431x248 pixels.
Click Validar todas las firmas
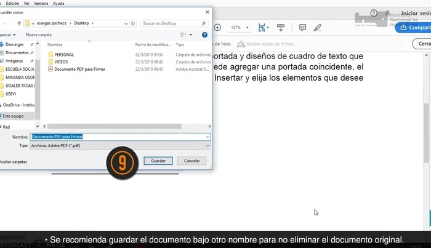pyautogui.click(x=265, y=44)
